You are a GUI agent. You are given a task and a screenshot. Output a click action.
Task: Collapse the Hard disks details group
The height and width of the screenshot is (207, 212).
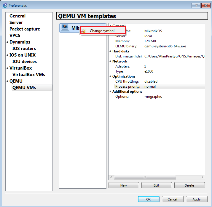(x=110, y=51)
